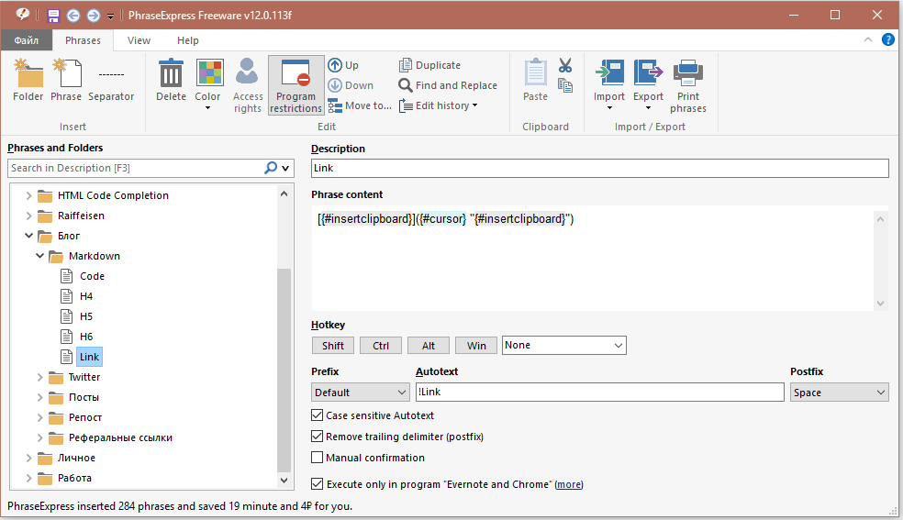Insert a new Folder
The image size is (903, 520).
28,81
